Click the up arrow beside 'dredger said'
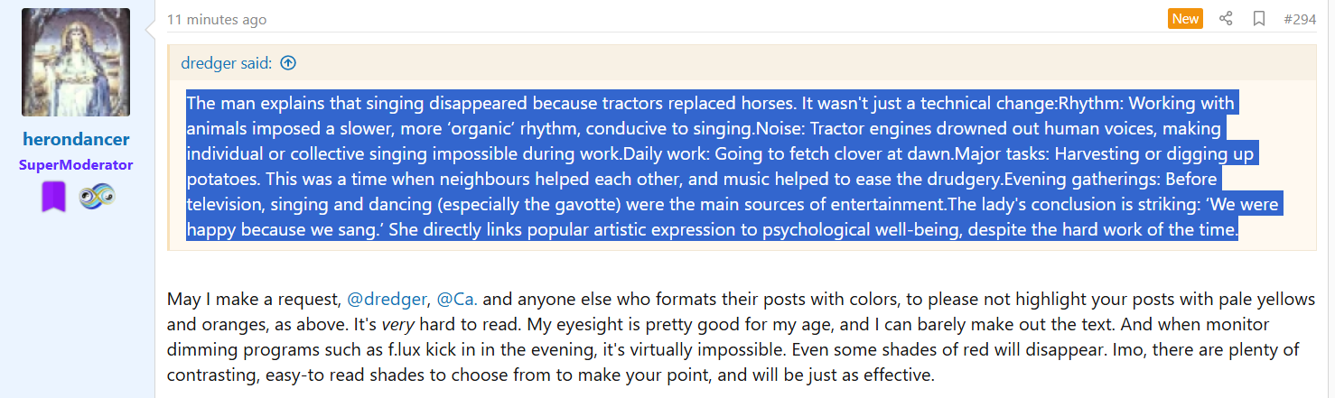This screenshot has height=398, width=1335. pyautogui.click(x=288, y=63)
